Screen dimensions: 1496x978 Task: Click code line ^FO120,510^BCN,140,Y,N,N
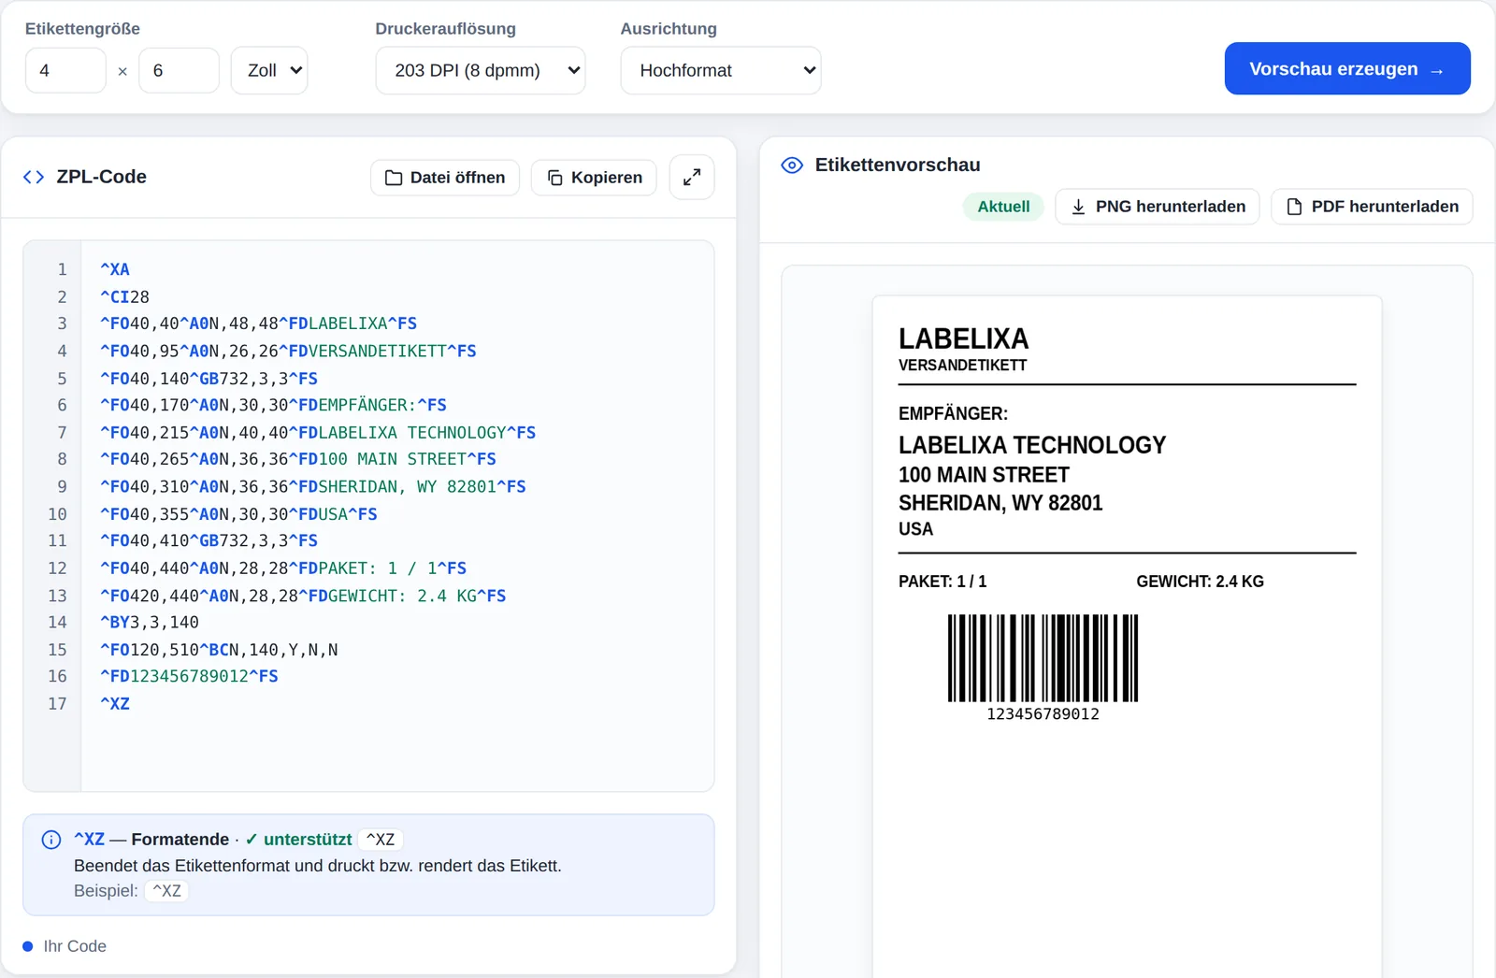[219, 650]
